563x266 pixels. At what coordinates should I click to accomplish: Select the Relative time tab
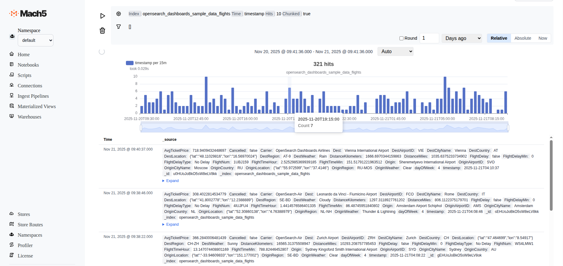pos(499,38)
